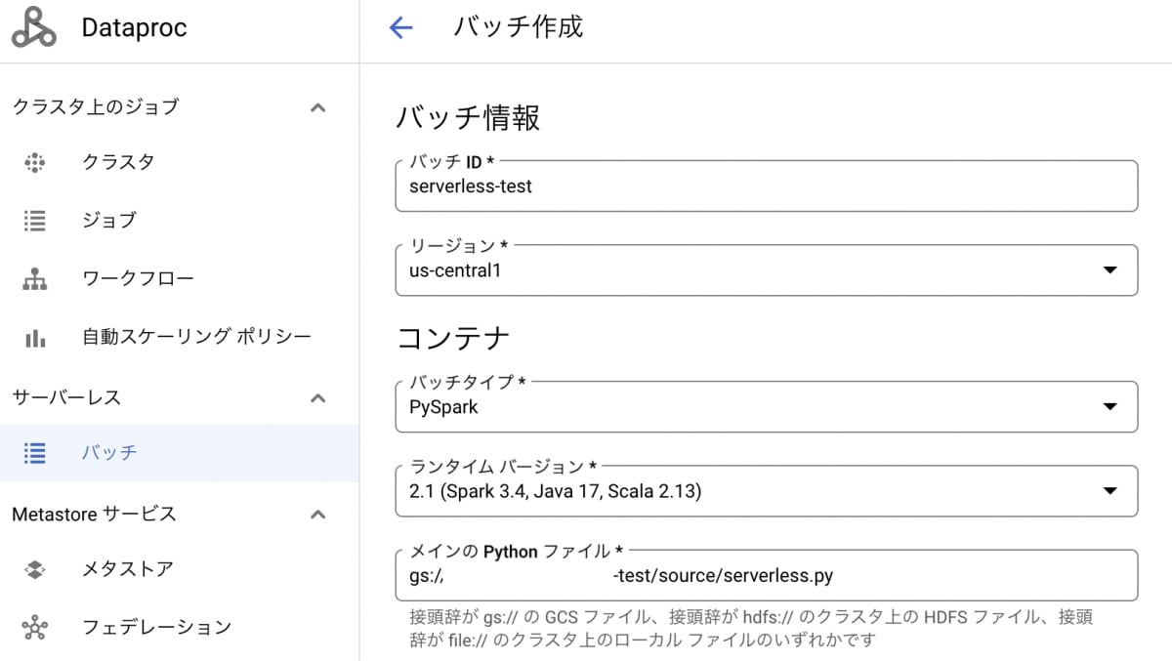Screen dimensions: 1172x661
Task: Click the help text about gs:// GCS files
Action: pyautogui.click(x=751, y=629)
